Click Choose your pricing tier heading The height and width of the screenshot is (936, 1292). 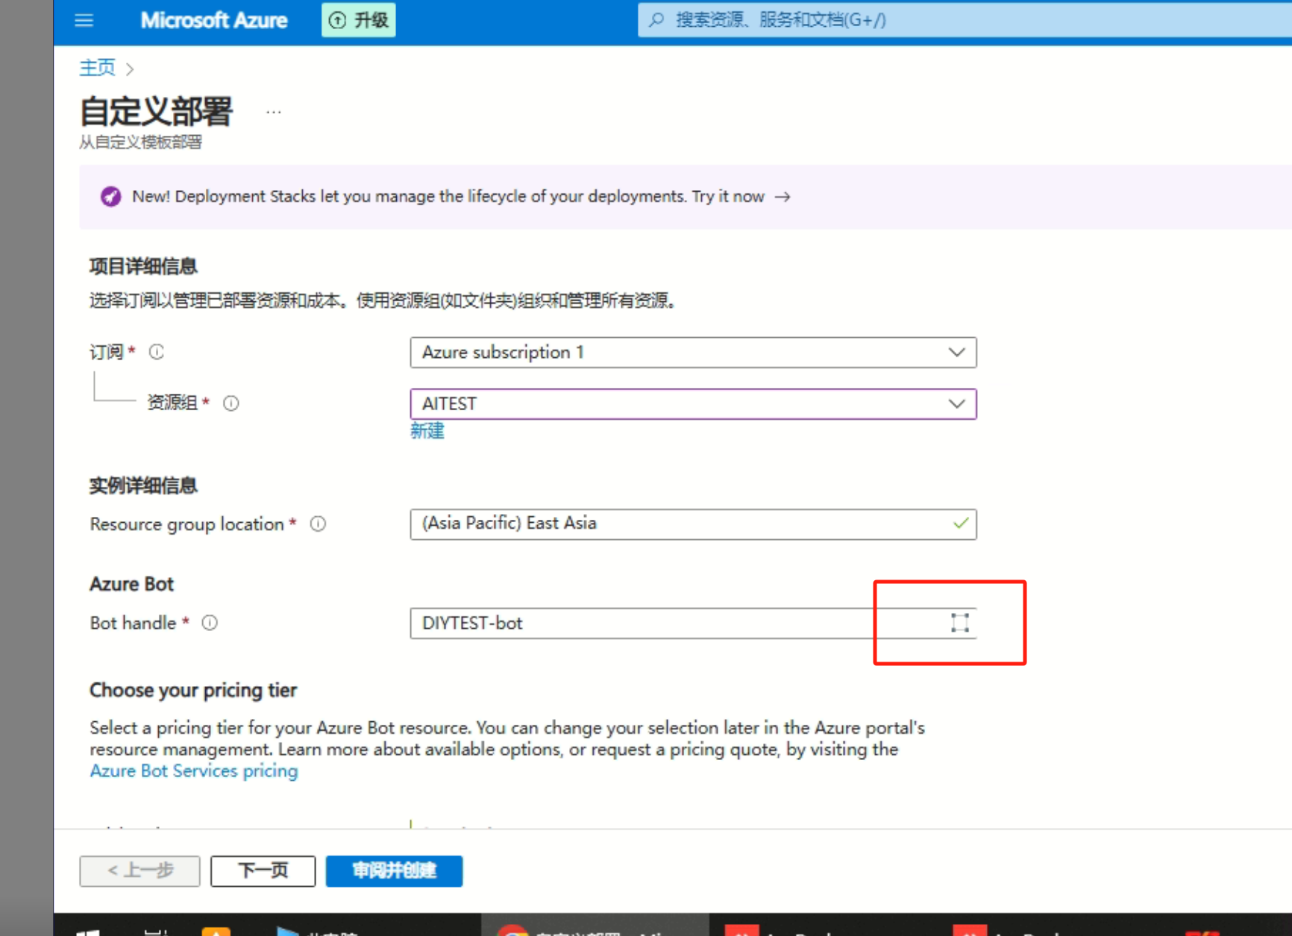[x=193, y=691]
